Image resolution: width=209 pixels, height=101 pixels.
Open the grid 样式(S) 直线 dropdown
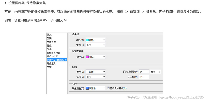95,77
